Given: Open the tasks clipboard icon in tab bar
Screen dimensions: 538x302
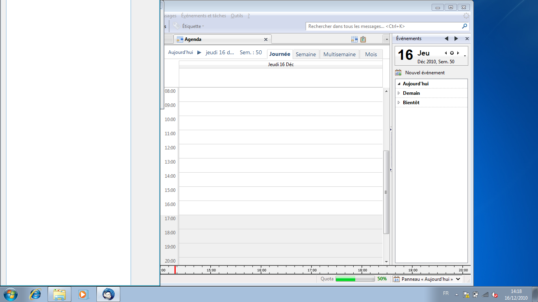Looking at the screenshot, I should (x=363, y=39).
